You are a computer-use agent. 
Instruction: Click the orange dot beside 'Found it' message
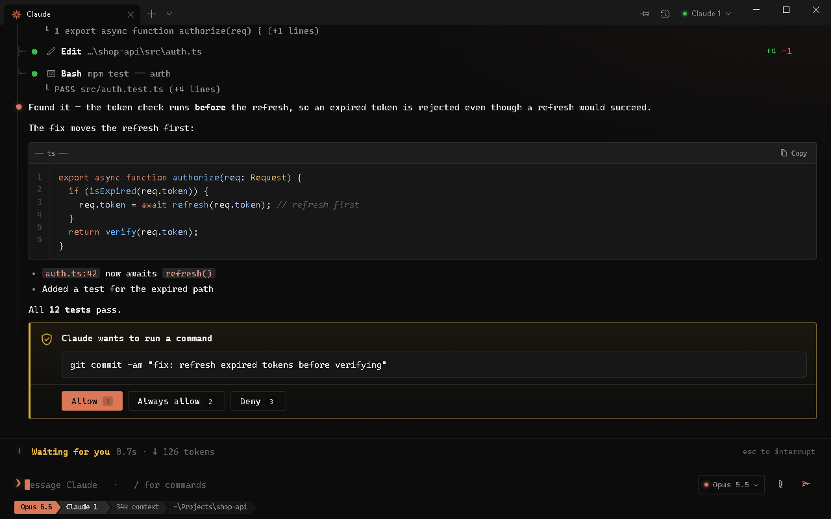click(19, 107)
